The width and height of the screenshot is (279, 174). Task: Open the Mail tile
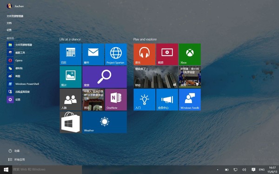(93, 54)
